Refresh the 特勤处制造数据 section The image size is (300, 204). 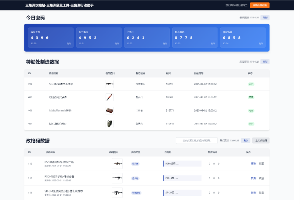(x=265, y=62)
